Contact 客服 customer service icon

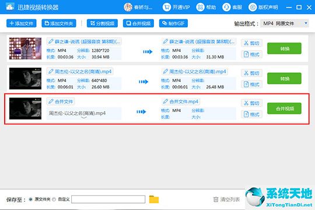[226, 7]
